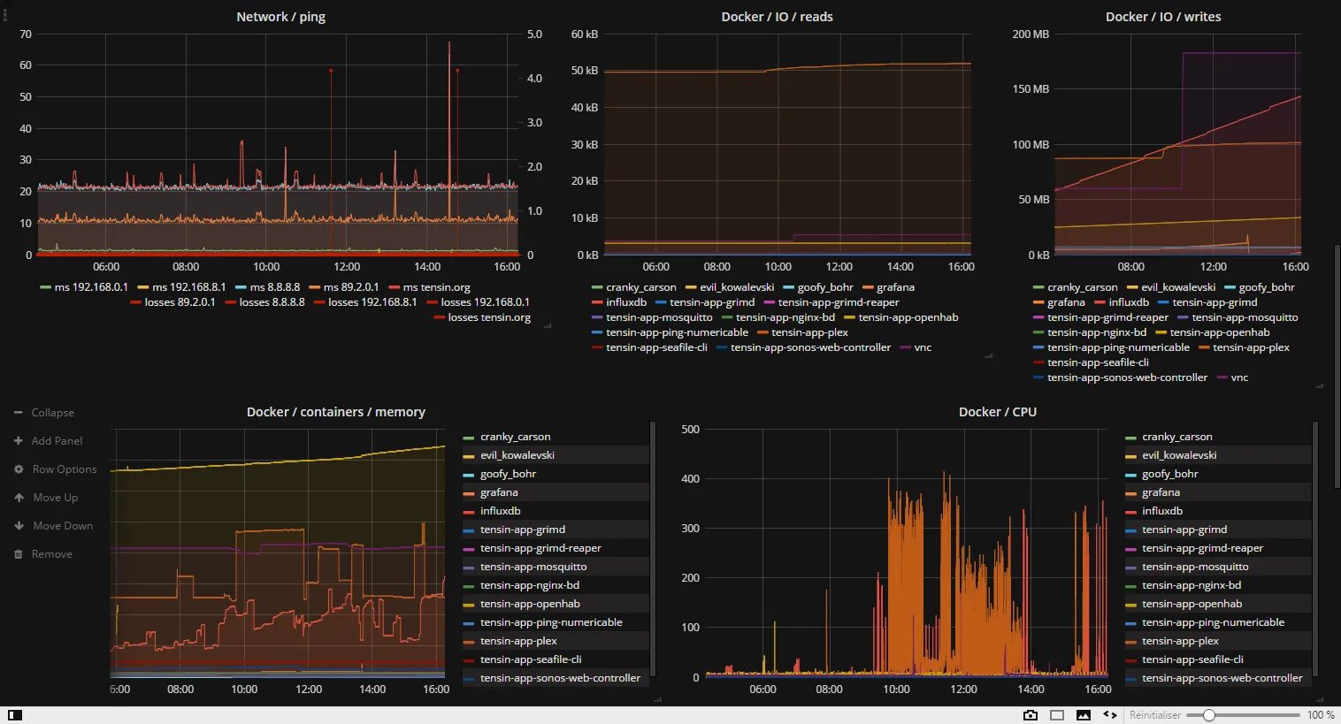The image size is (1341, 724).
Task: Click tensin-app-ping-numericable in the memory legend
Action: pyautogui.click(x=551, y=622)
